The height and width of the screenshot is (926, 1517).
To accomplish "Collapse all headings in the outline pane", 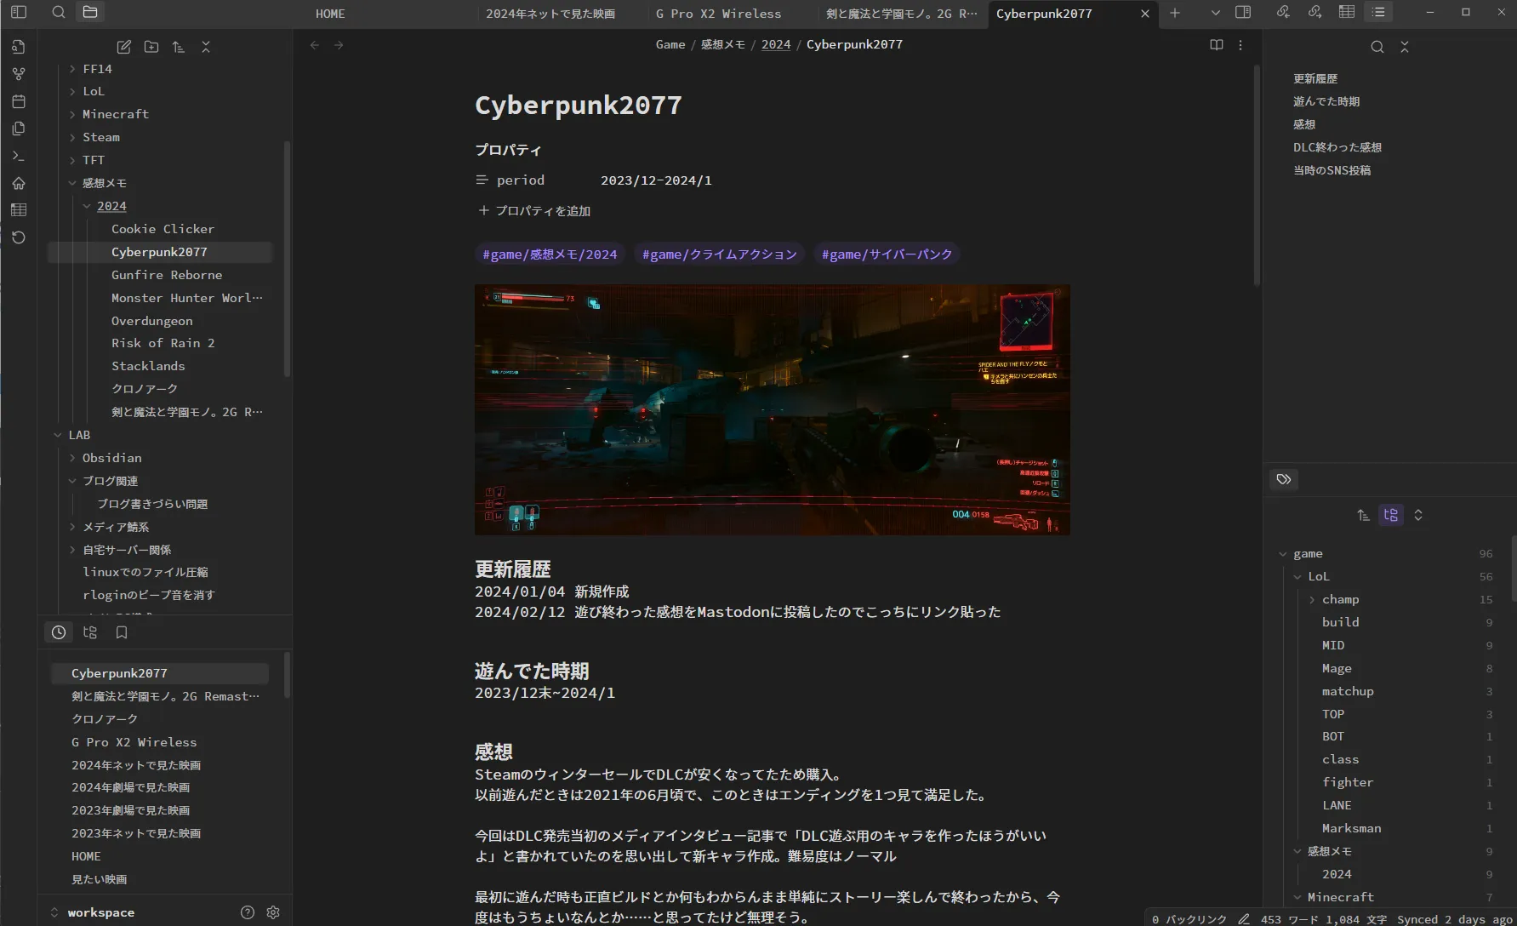I will [1405, 47].
